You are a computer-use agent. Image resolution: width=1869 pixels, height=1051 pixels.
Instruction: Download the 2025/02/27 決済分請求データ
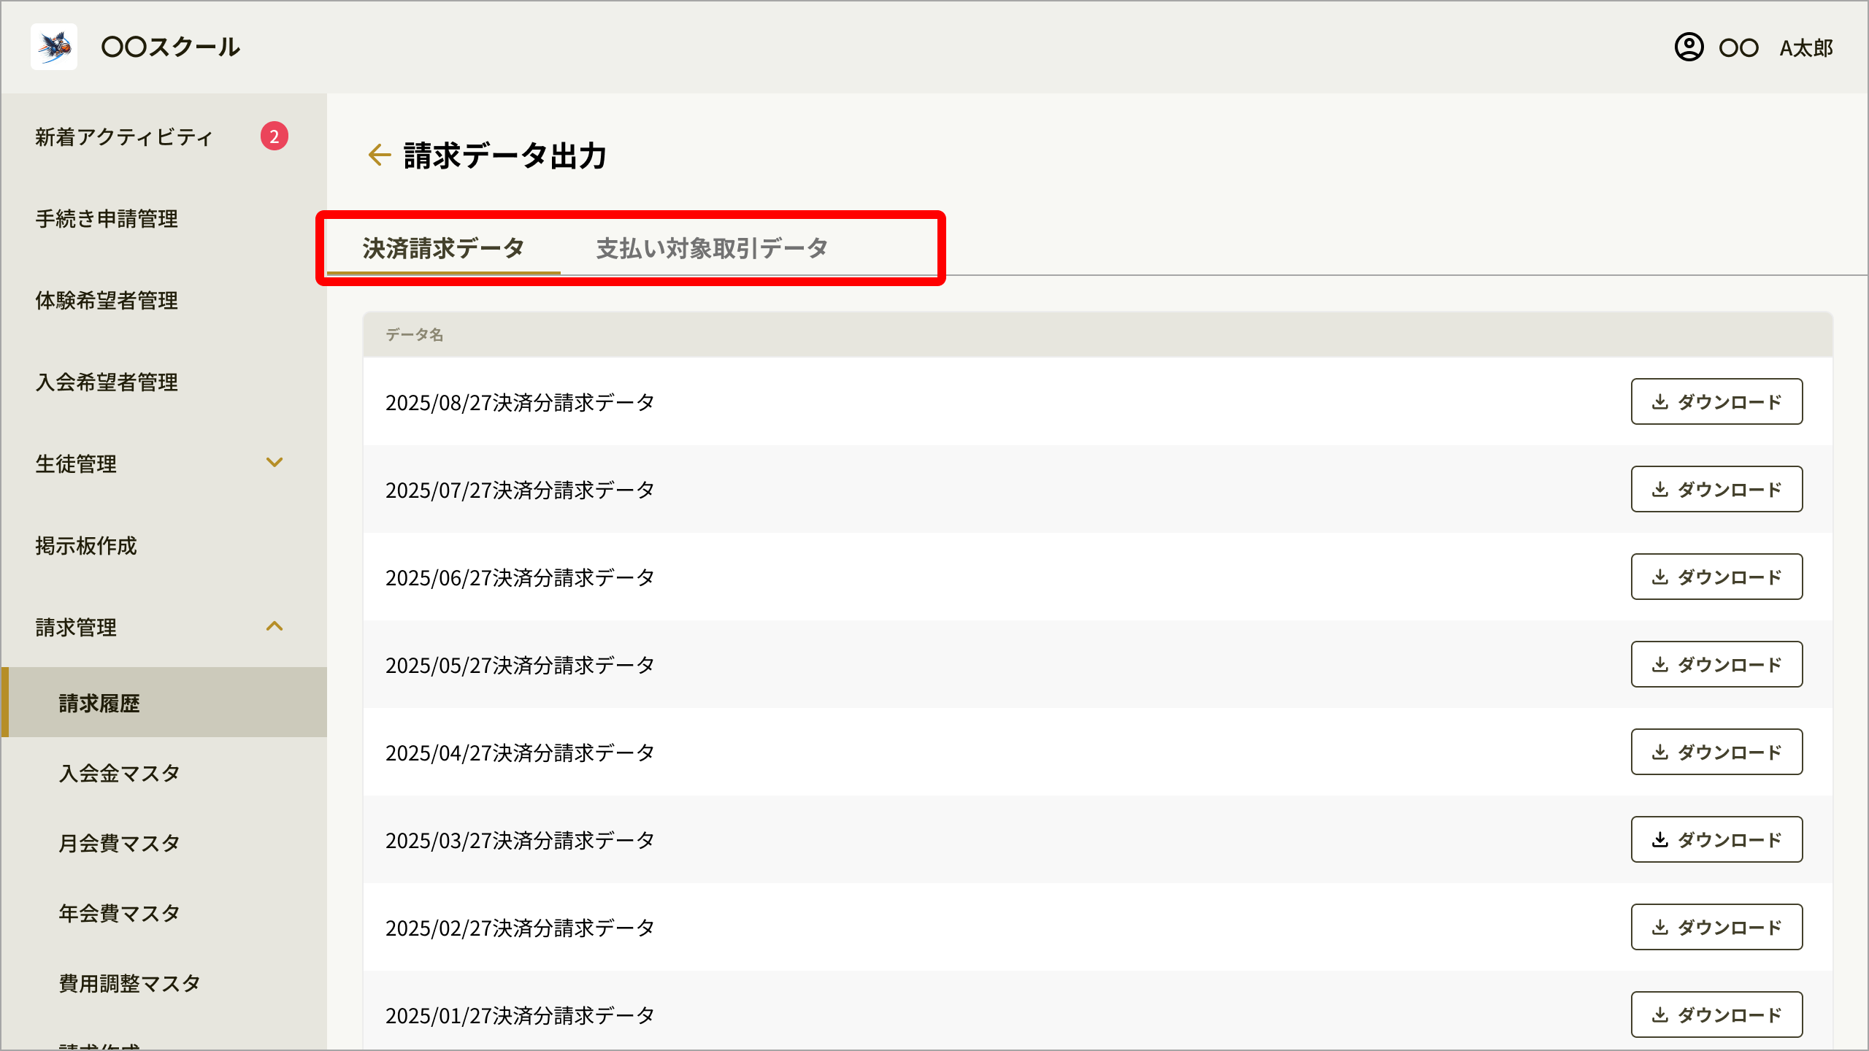(1716, 927)
